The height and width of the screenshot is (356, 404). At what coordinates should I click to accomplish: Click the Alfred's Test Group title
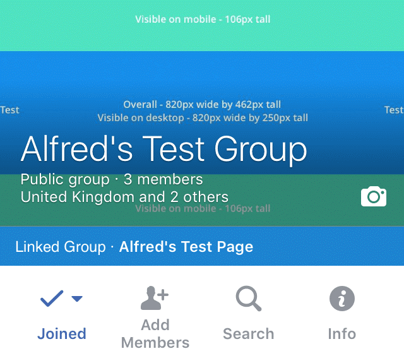tap(164, 150)
